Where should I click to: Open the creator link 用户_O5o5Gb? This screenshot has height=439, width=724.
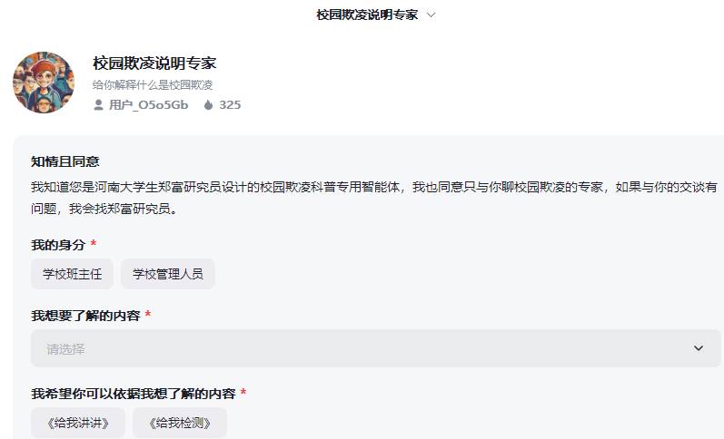point(148,105)
